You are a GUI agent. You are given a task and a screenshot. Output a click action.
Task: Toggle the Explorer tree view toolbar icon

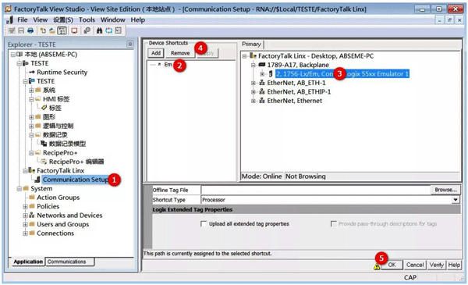tap(62, 30)
